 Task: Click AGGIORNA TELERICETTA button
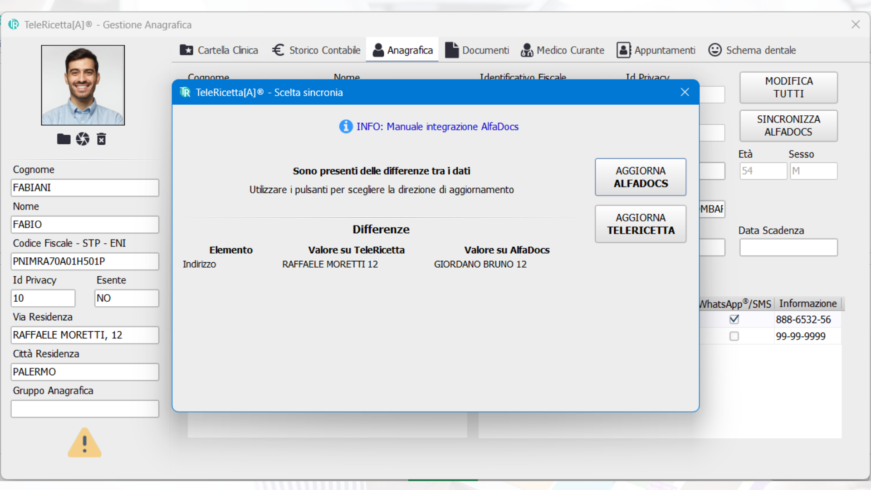pos(640,224)
